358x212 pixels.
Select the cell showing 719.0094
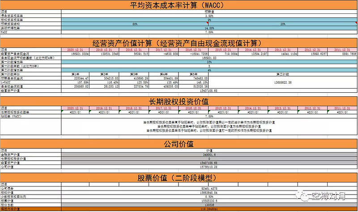[x=223, y=54]
